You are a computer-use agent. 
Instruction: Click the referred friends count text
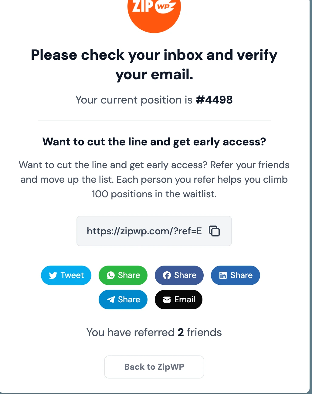[154, 332]
